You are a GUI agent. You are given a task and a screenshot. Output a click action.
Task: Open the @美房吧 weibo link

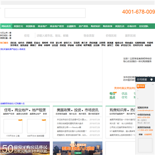(148, 134)
